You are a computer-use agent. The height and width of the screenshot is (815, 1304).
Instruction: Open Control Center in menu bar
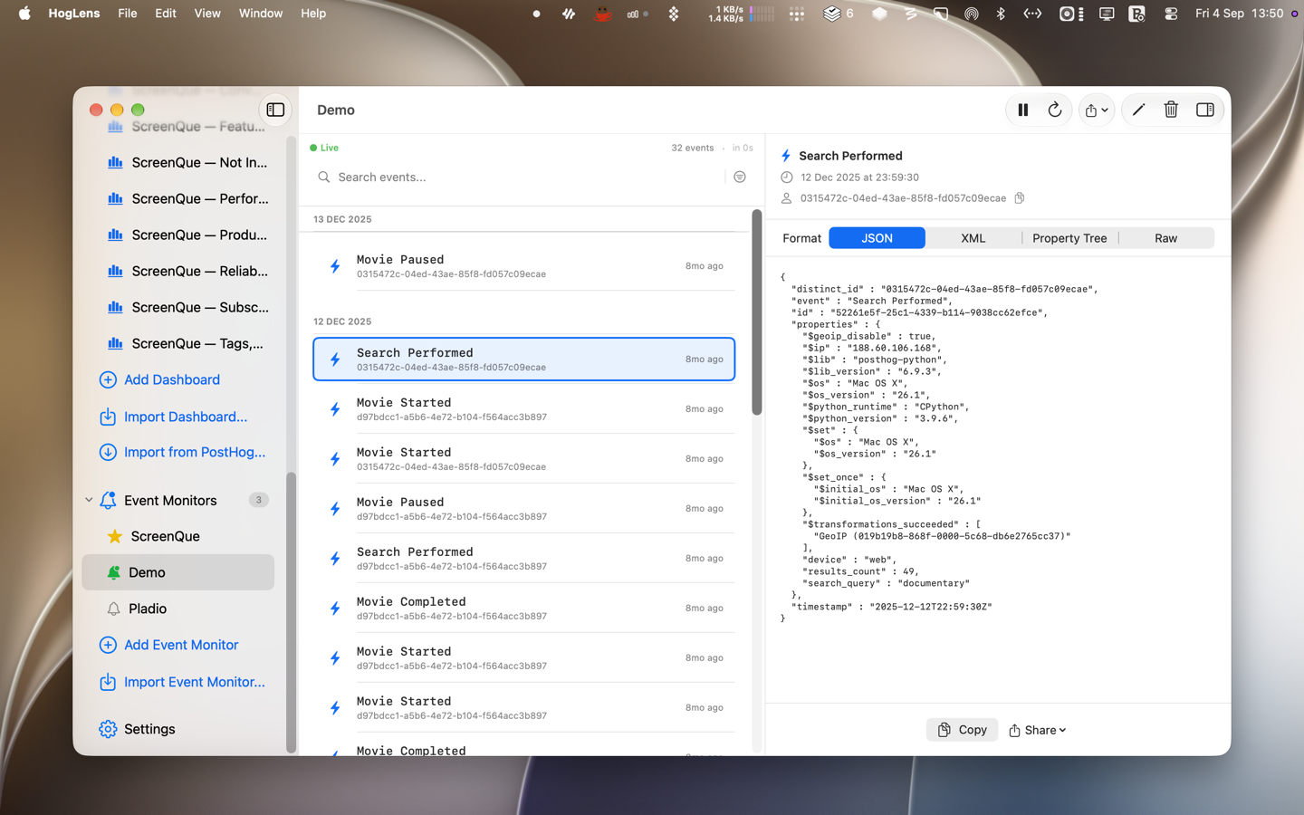pyautogui.click(x=1171, y=14)
